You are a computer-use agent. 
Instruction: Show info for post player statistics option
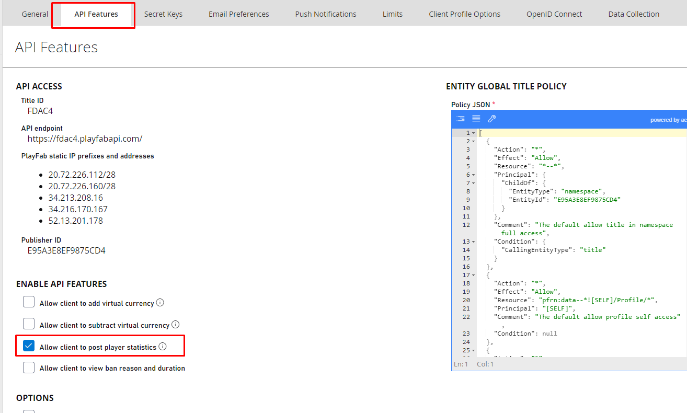point(163,347)
